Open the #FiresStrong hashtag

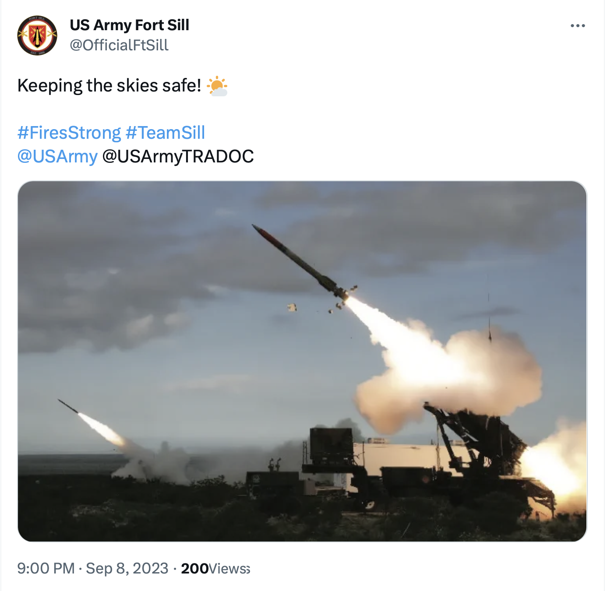pyautogui.click(x=69, y=133)
